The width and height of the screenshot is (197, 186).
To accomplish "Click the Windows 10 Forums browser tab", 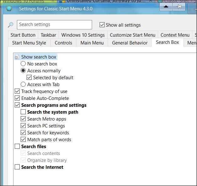I will tap(29, 1).
